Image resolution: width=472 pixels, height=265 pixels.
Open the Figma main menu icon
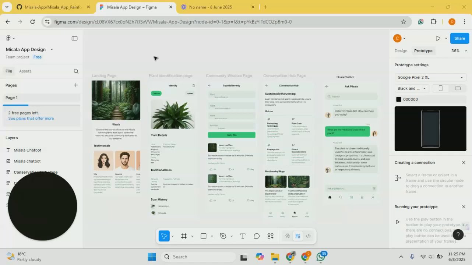(x=9, y=38)
